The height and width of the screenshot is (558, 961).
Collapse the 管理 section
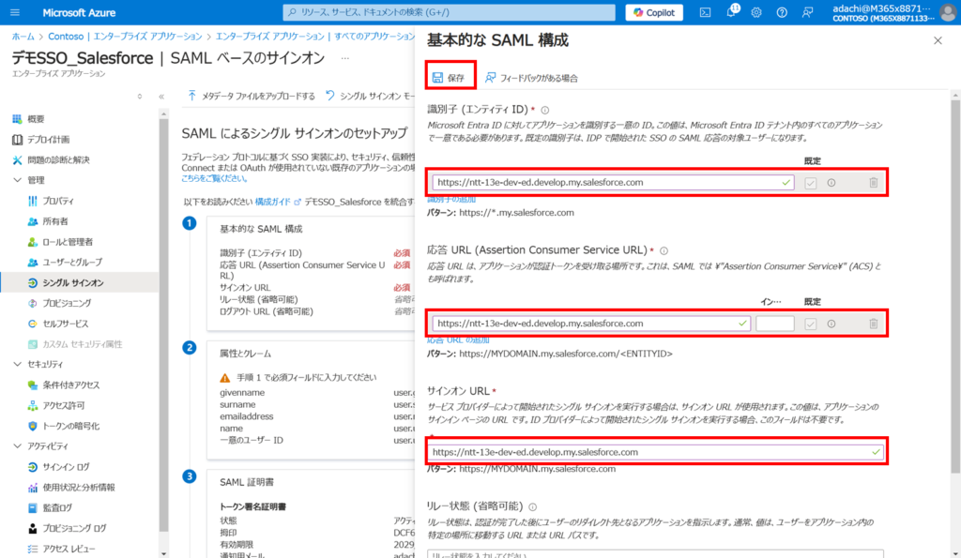17,180
